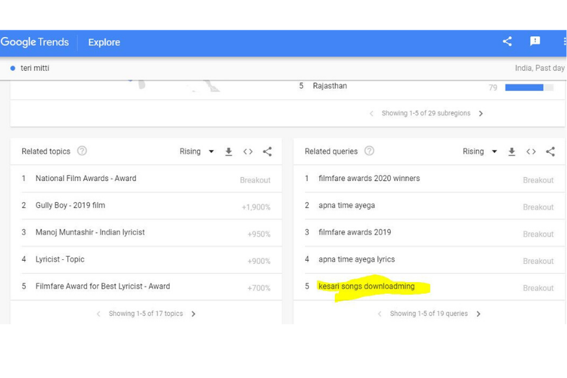Click the share icon in the blue header
The image size is (567, 378).
coord(507,41)
